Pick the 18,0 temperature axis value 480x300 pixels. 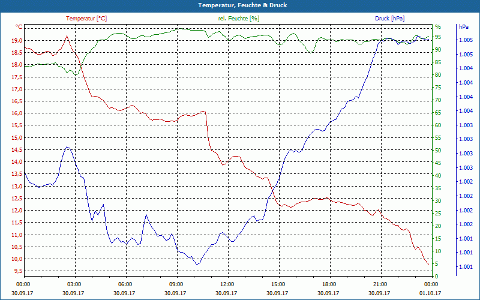17,65
